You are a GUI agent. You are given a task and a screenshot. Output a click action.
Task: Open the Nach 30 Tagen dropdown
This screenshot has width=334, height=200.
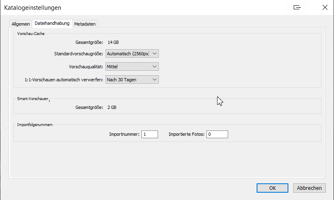click(132, 80)
